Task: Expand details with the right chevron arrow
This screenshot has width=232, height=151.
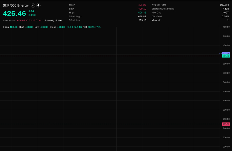Action: [228, 20]
